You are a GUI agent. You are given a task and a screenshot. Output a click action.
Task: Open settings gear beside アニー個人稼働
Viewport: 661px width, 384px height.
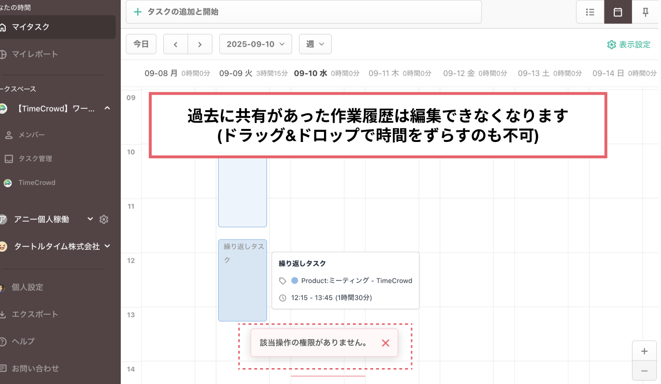(104, 219)
